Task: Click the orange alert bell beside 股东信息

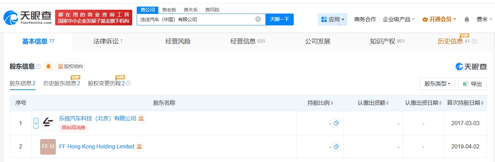Action: point(48,66)
